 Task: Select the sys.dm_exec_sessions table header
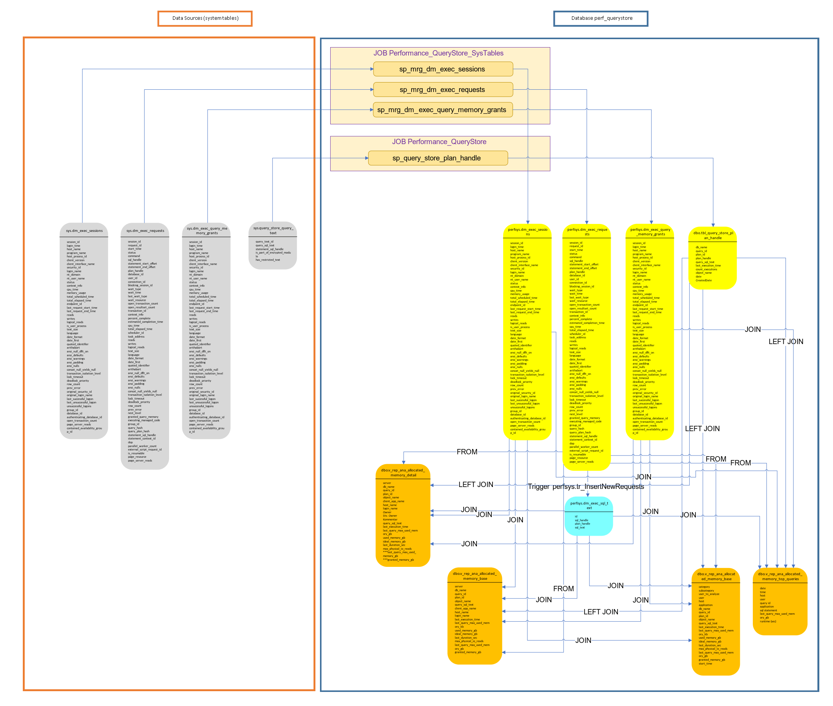(x=84, y=231)
